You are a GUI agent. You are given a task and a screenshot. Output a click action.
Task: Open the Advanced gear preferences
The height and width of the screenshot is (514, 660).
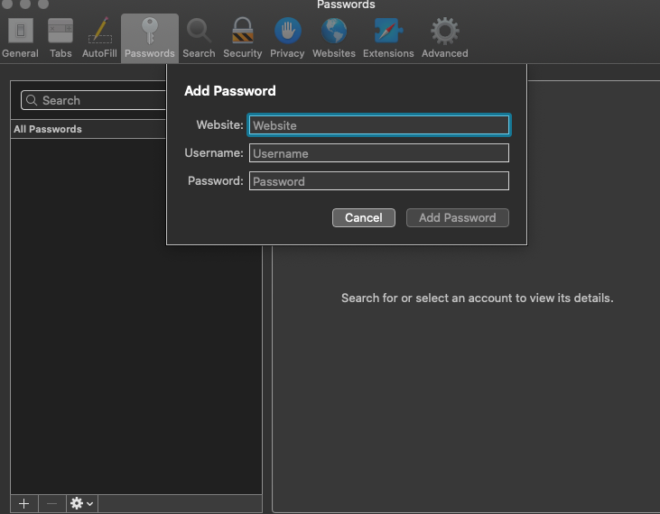(x=445, y=38)
